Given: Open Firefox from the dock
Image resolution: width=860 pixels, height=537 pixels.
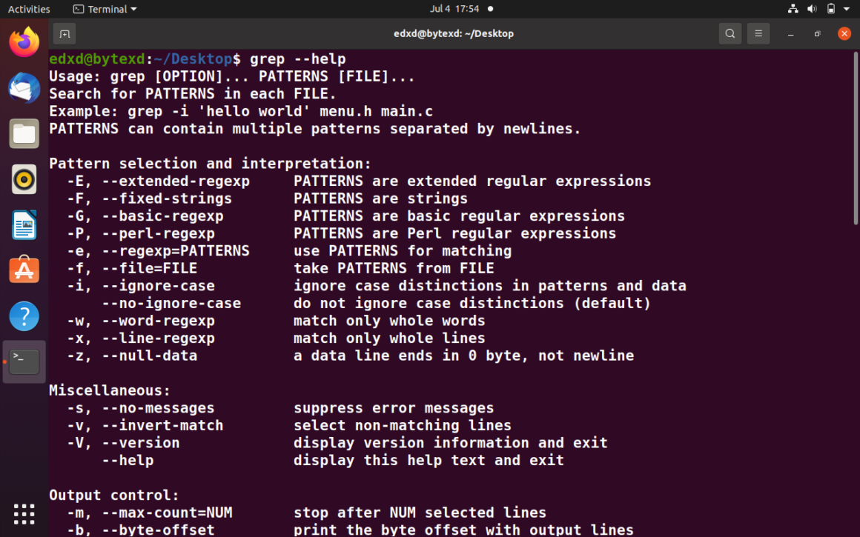Looking at the screenshot, I should (x=24, y=42).
